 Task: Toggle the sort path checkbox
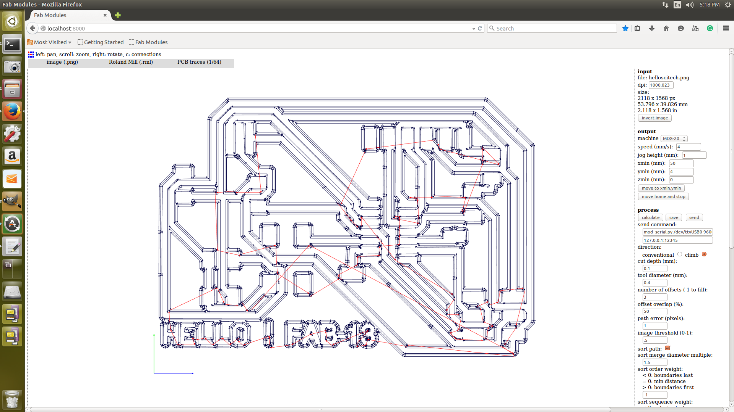[667, 348]
